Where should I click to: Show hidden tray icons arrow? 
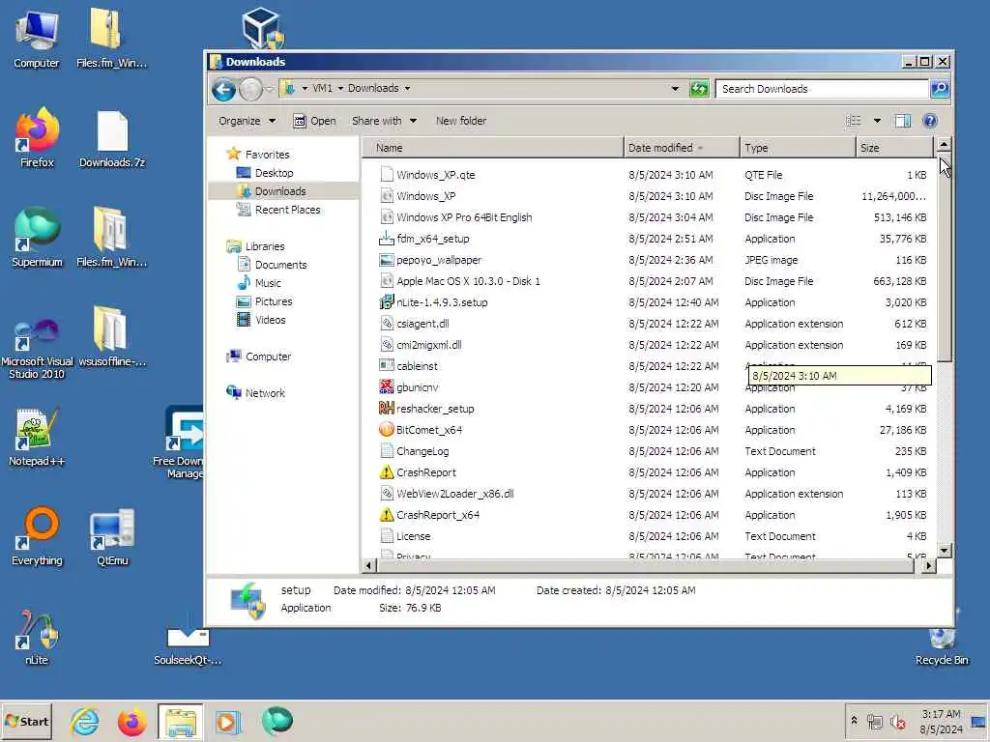[854, 721]
